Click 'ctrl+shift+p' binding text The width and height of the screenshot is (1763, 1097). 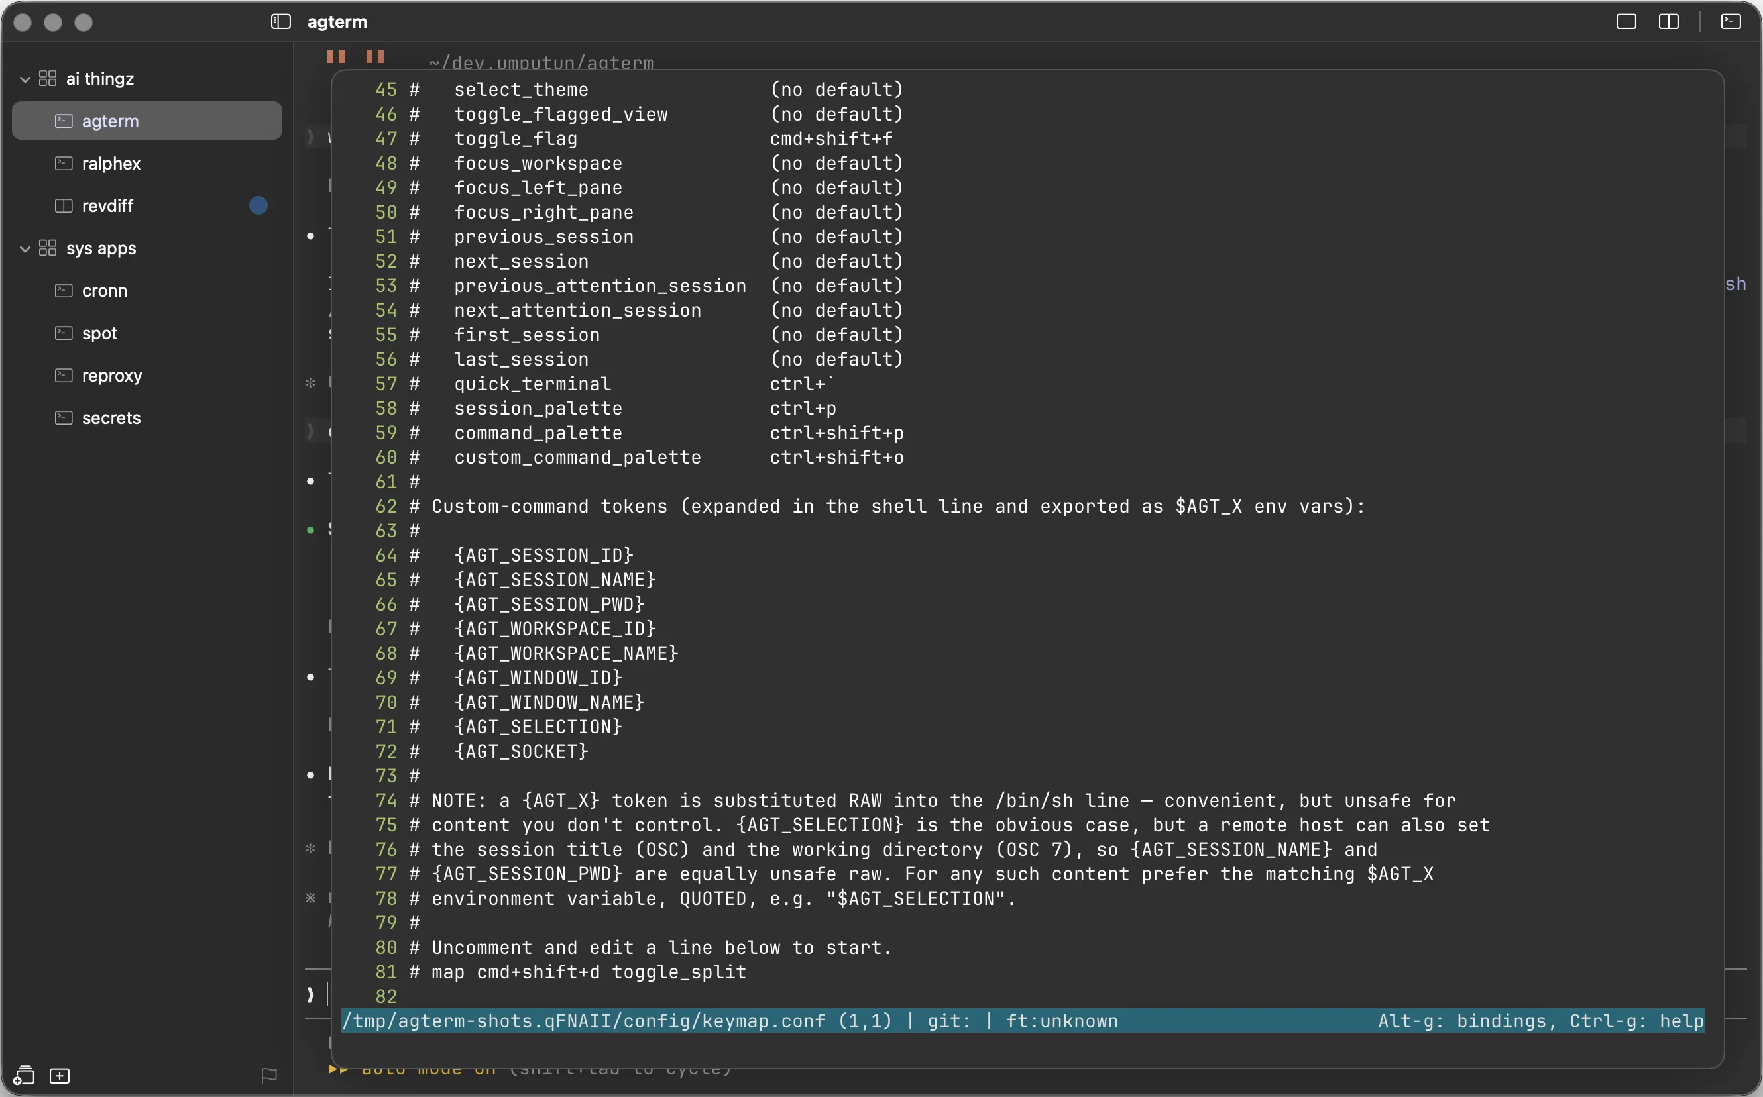837,433
